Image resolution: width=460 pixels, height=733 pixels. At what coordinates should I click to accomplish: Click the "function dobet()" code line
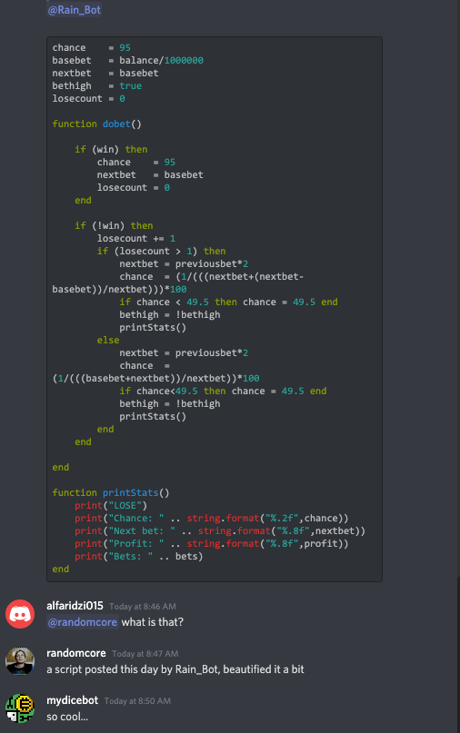97,124
